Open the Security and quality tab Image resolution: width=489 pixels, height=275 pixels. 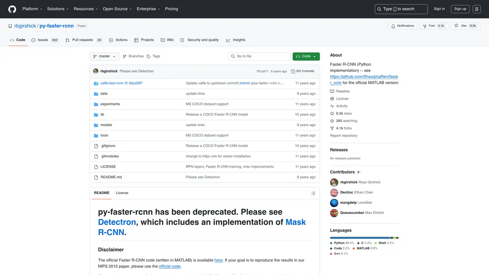tap(199, 40)
